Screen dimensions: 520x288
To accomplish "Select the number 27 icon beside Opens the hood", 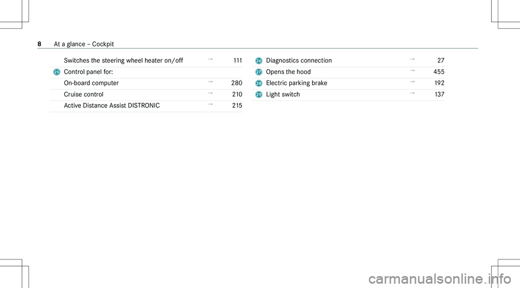I will pos(259,72).
